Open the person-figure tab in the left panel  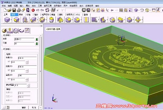coord(10,30)
